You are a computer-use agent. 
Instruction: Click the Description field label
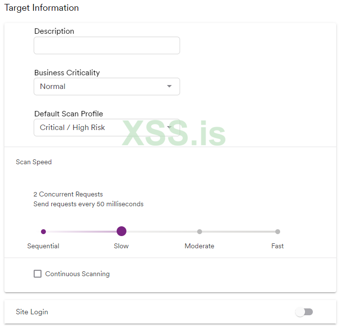[54, 31]
